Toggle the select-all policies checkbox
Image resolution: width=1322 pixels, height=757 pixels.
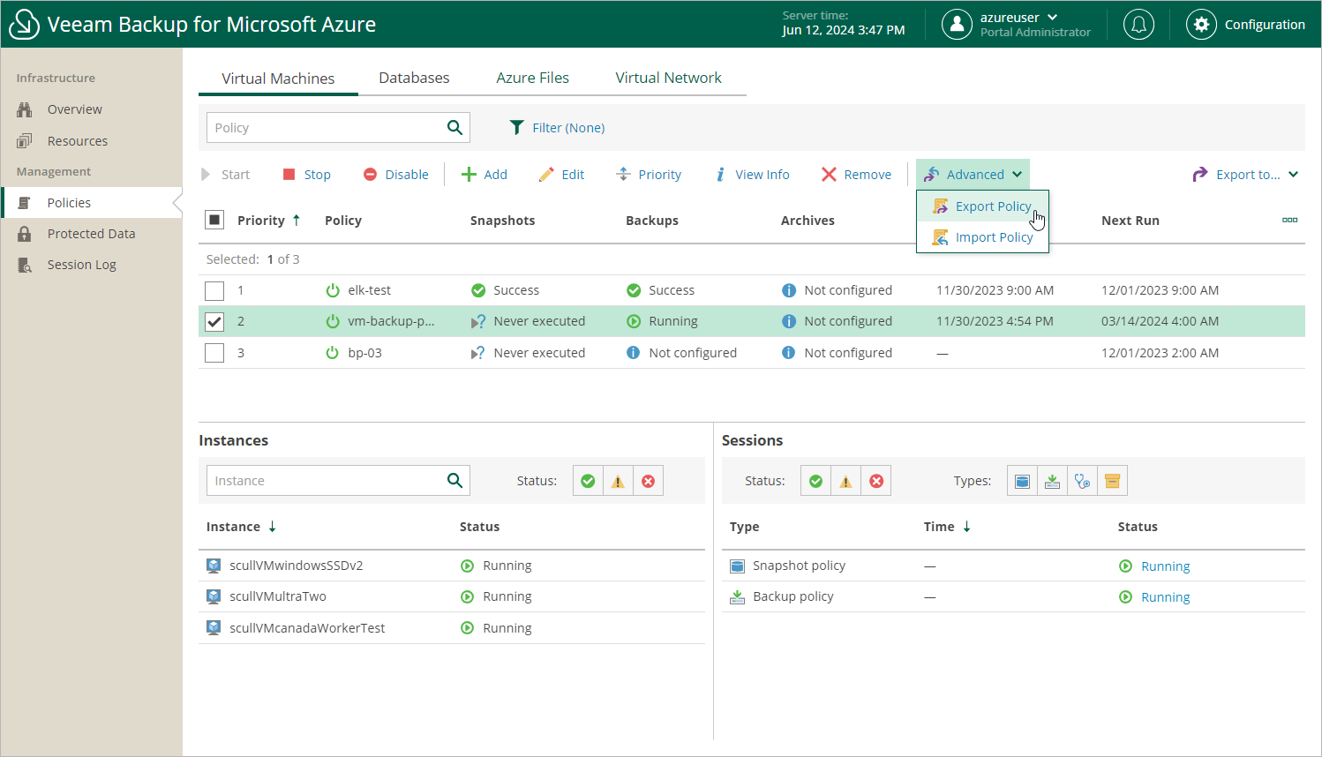214,221
